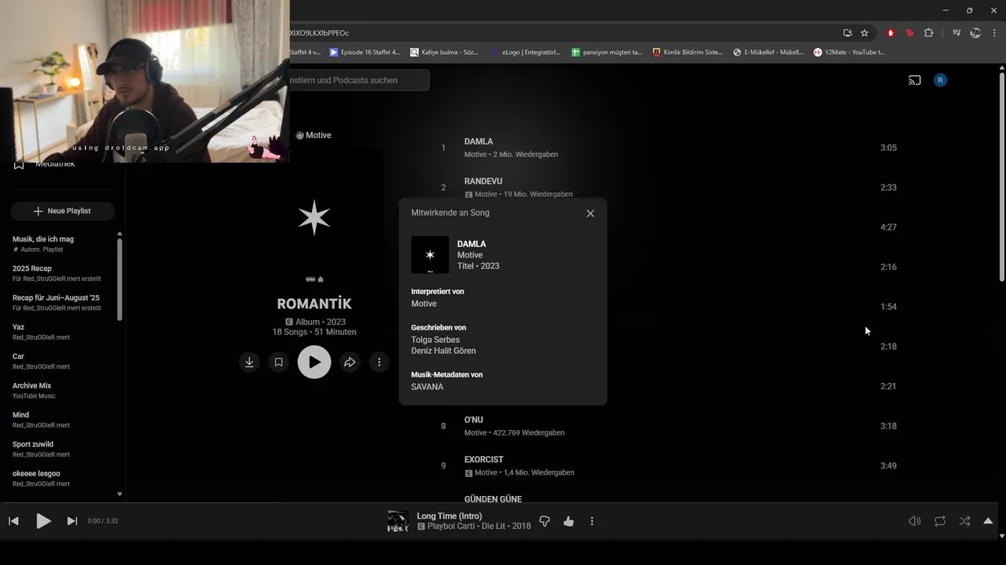Select track RANDEVU in the list
The image size is (1006, 565).
point(483,181)
